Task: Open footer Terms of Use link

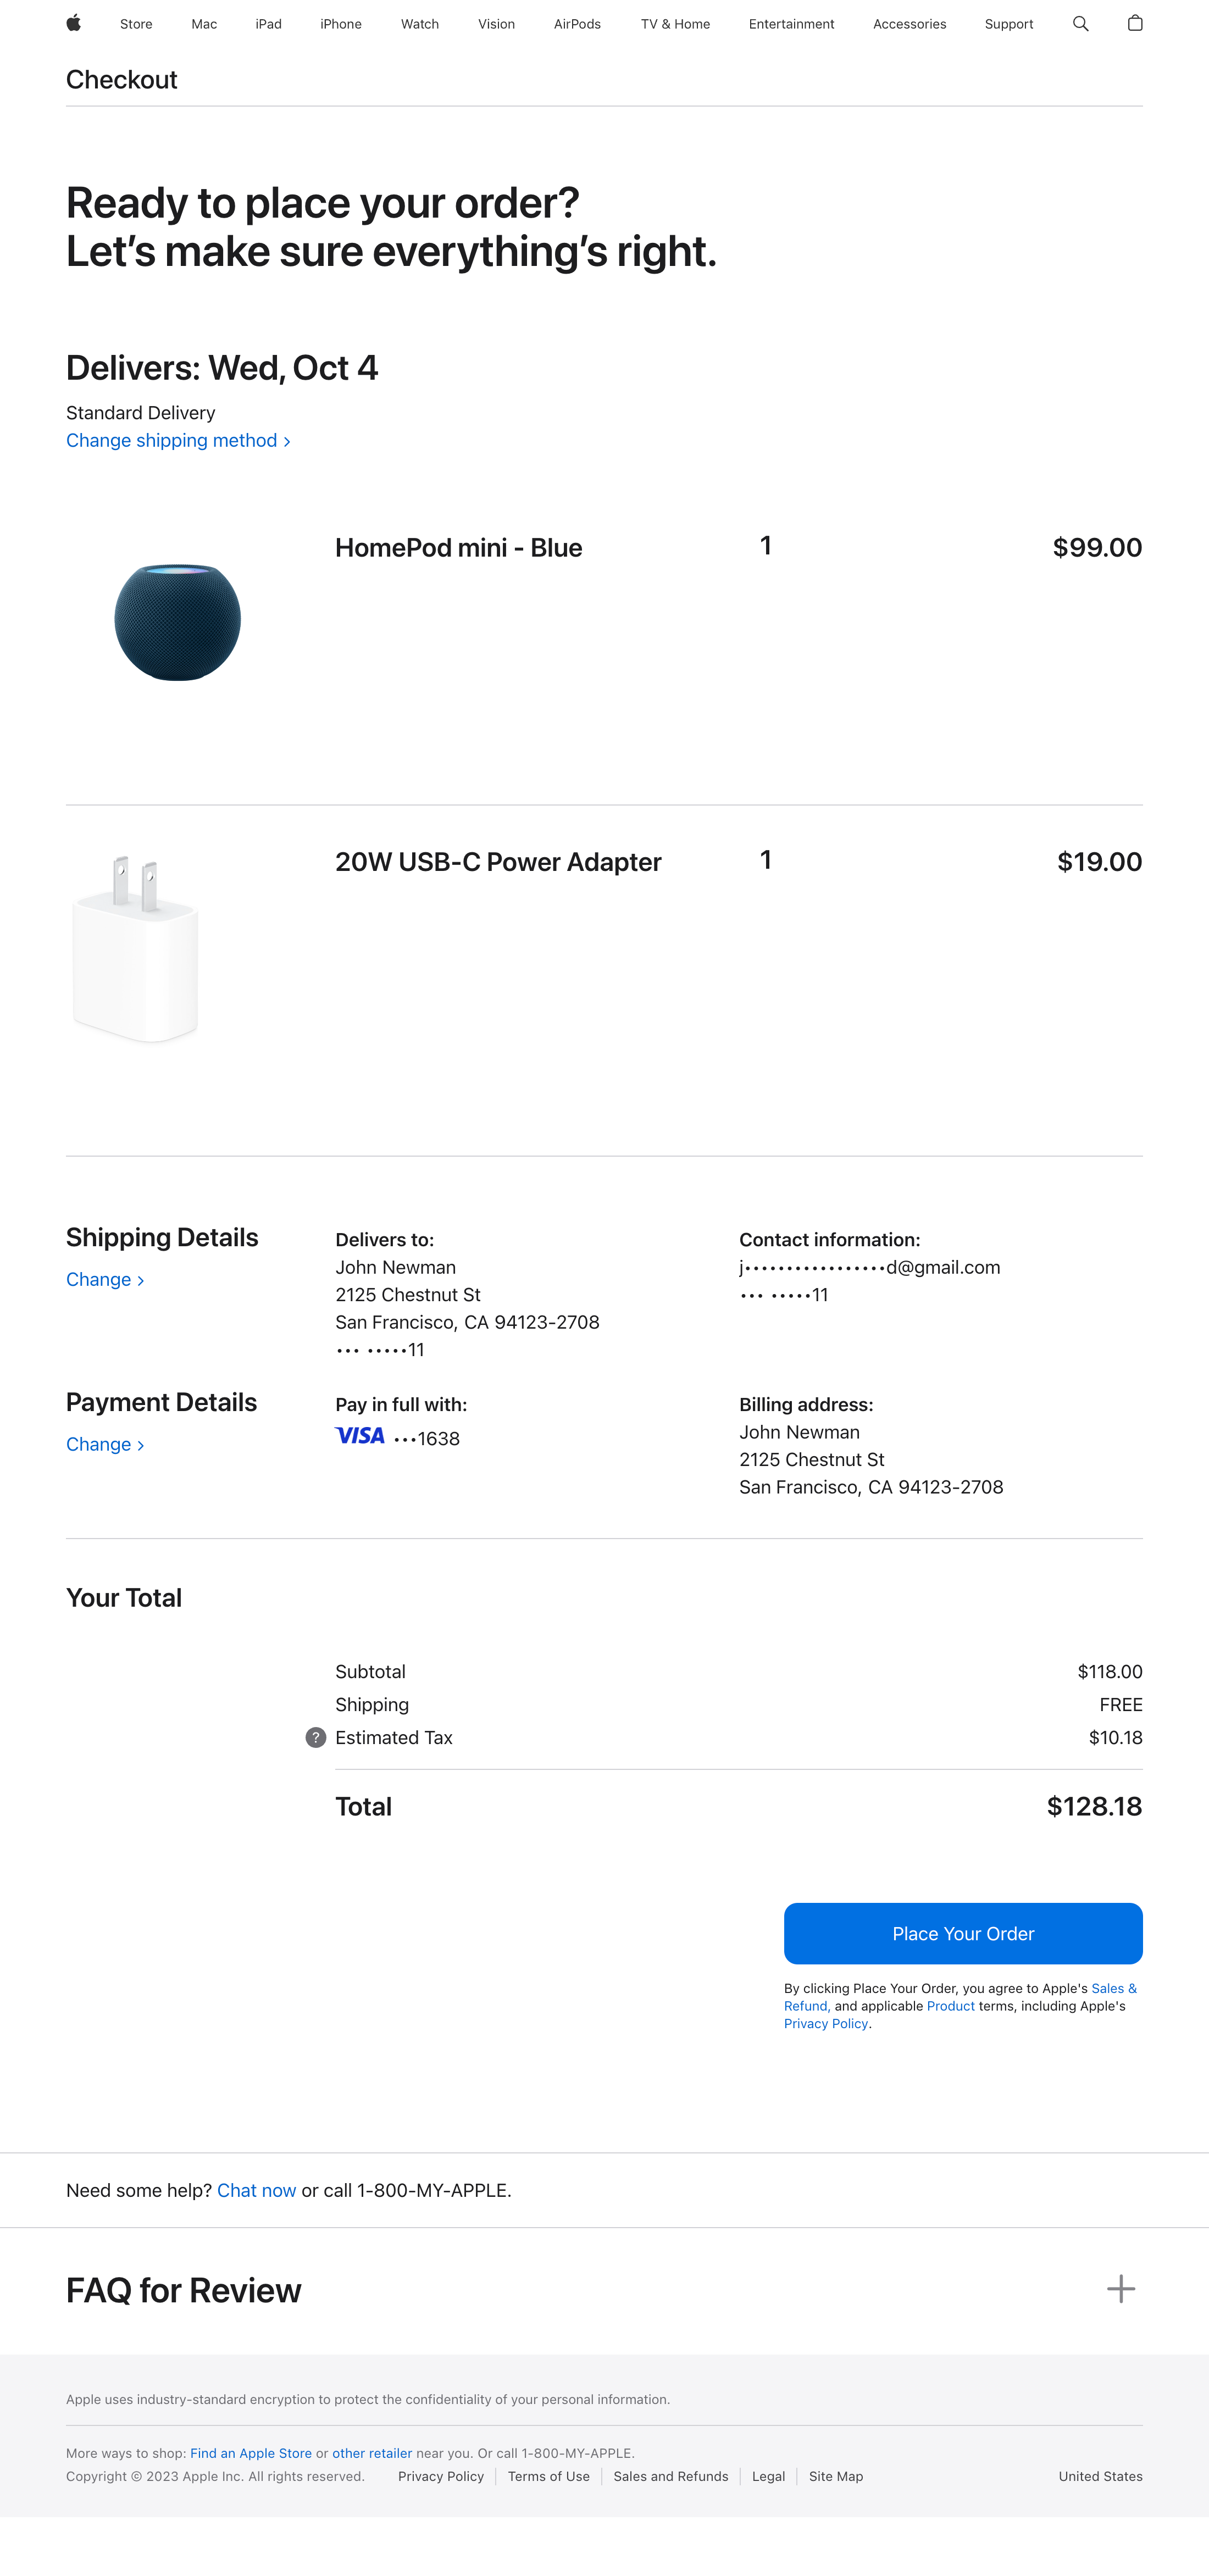Action: click(548, 2476)
